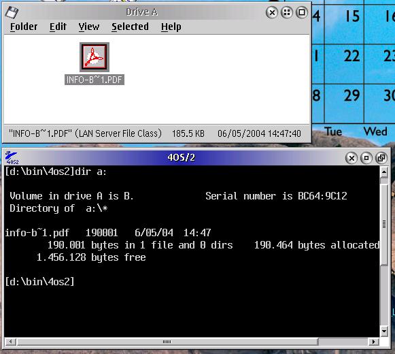Click the "dir a:" command text in console
The height and width of the screenshot is (354, 395).
90,172
